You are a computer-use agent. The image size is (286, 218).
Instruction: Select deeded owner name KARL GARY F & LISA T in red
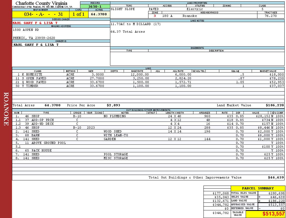pyautogui.click(x=35, y=23)
